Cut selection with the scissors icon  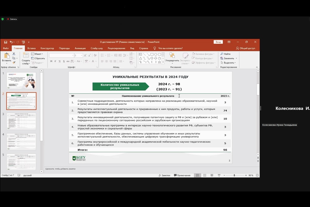(x=14, y=54)
